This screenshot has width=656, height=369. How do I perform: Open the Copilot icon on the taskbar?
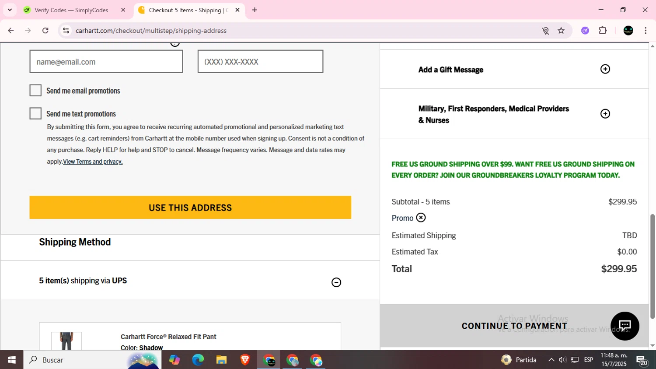pos(174,360)
